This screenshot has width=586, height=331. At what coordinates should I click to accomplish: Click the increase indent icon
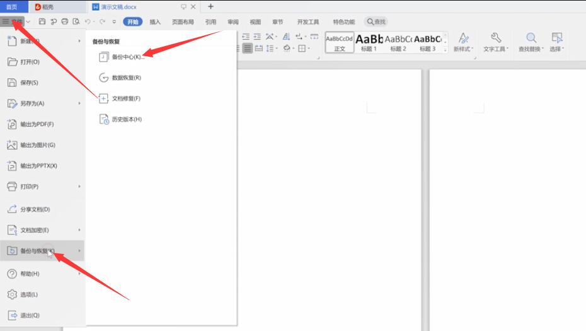[x=257, y=37]
